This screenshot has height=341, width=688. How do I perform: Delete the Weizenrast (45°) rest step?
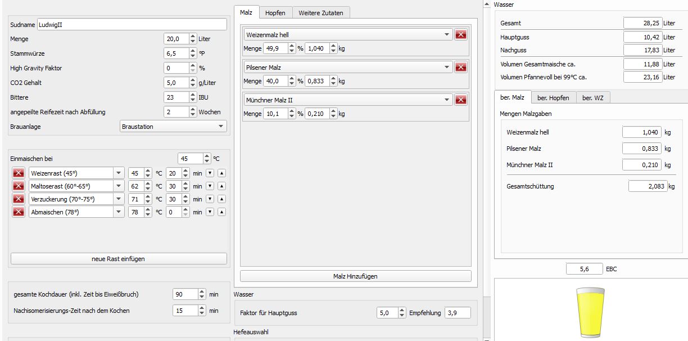click(19, 173)
